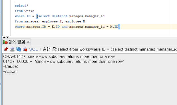The image size is (177, 105).
Task: Click the refresh icon in result toolbar
Action: click(x=19, y=49)
